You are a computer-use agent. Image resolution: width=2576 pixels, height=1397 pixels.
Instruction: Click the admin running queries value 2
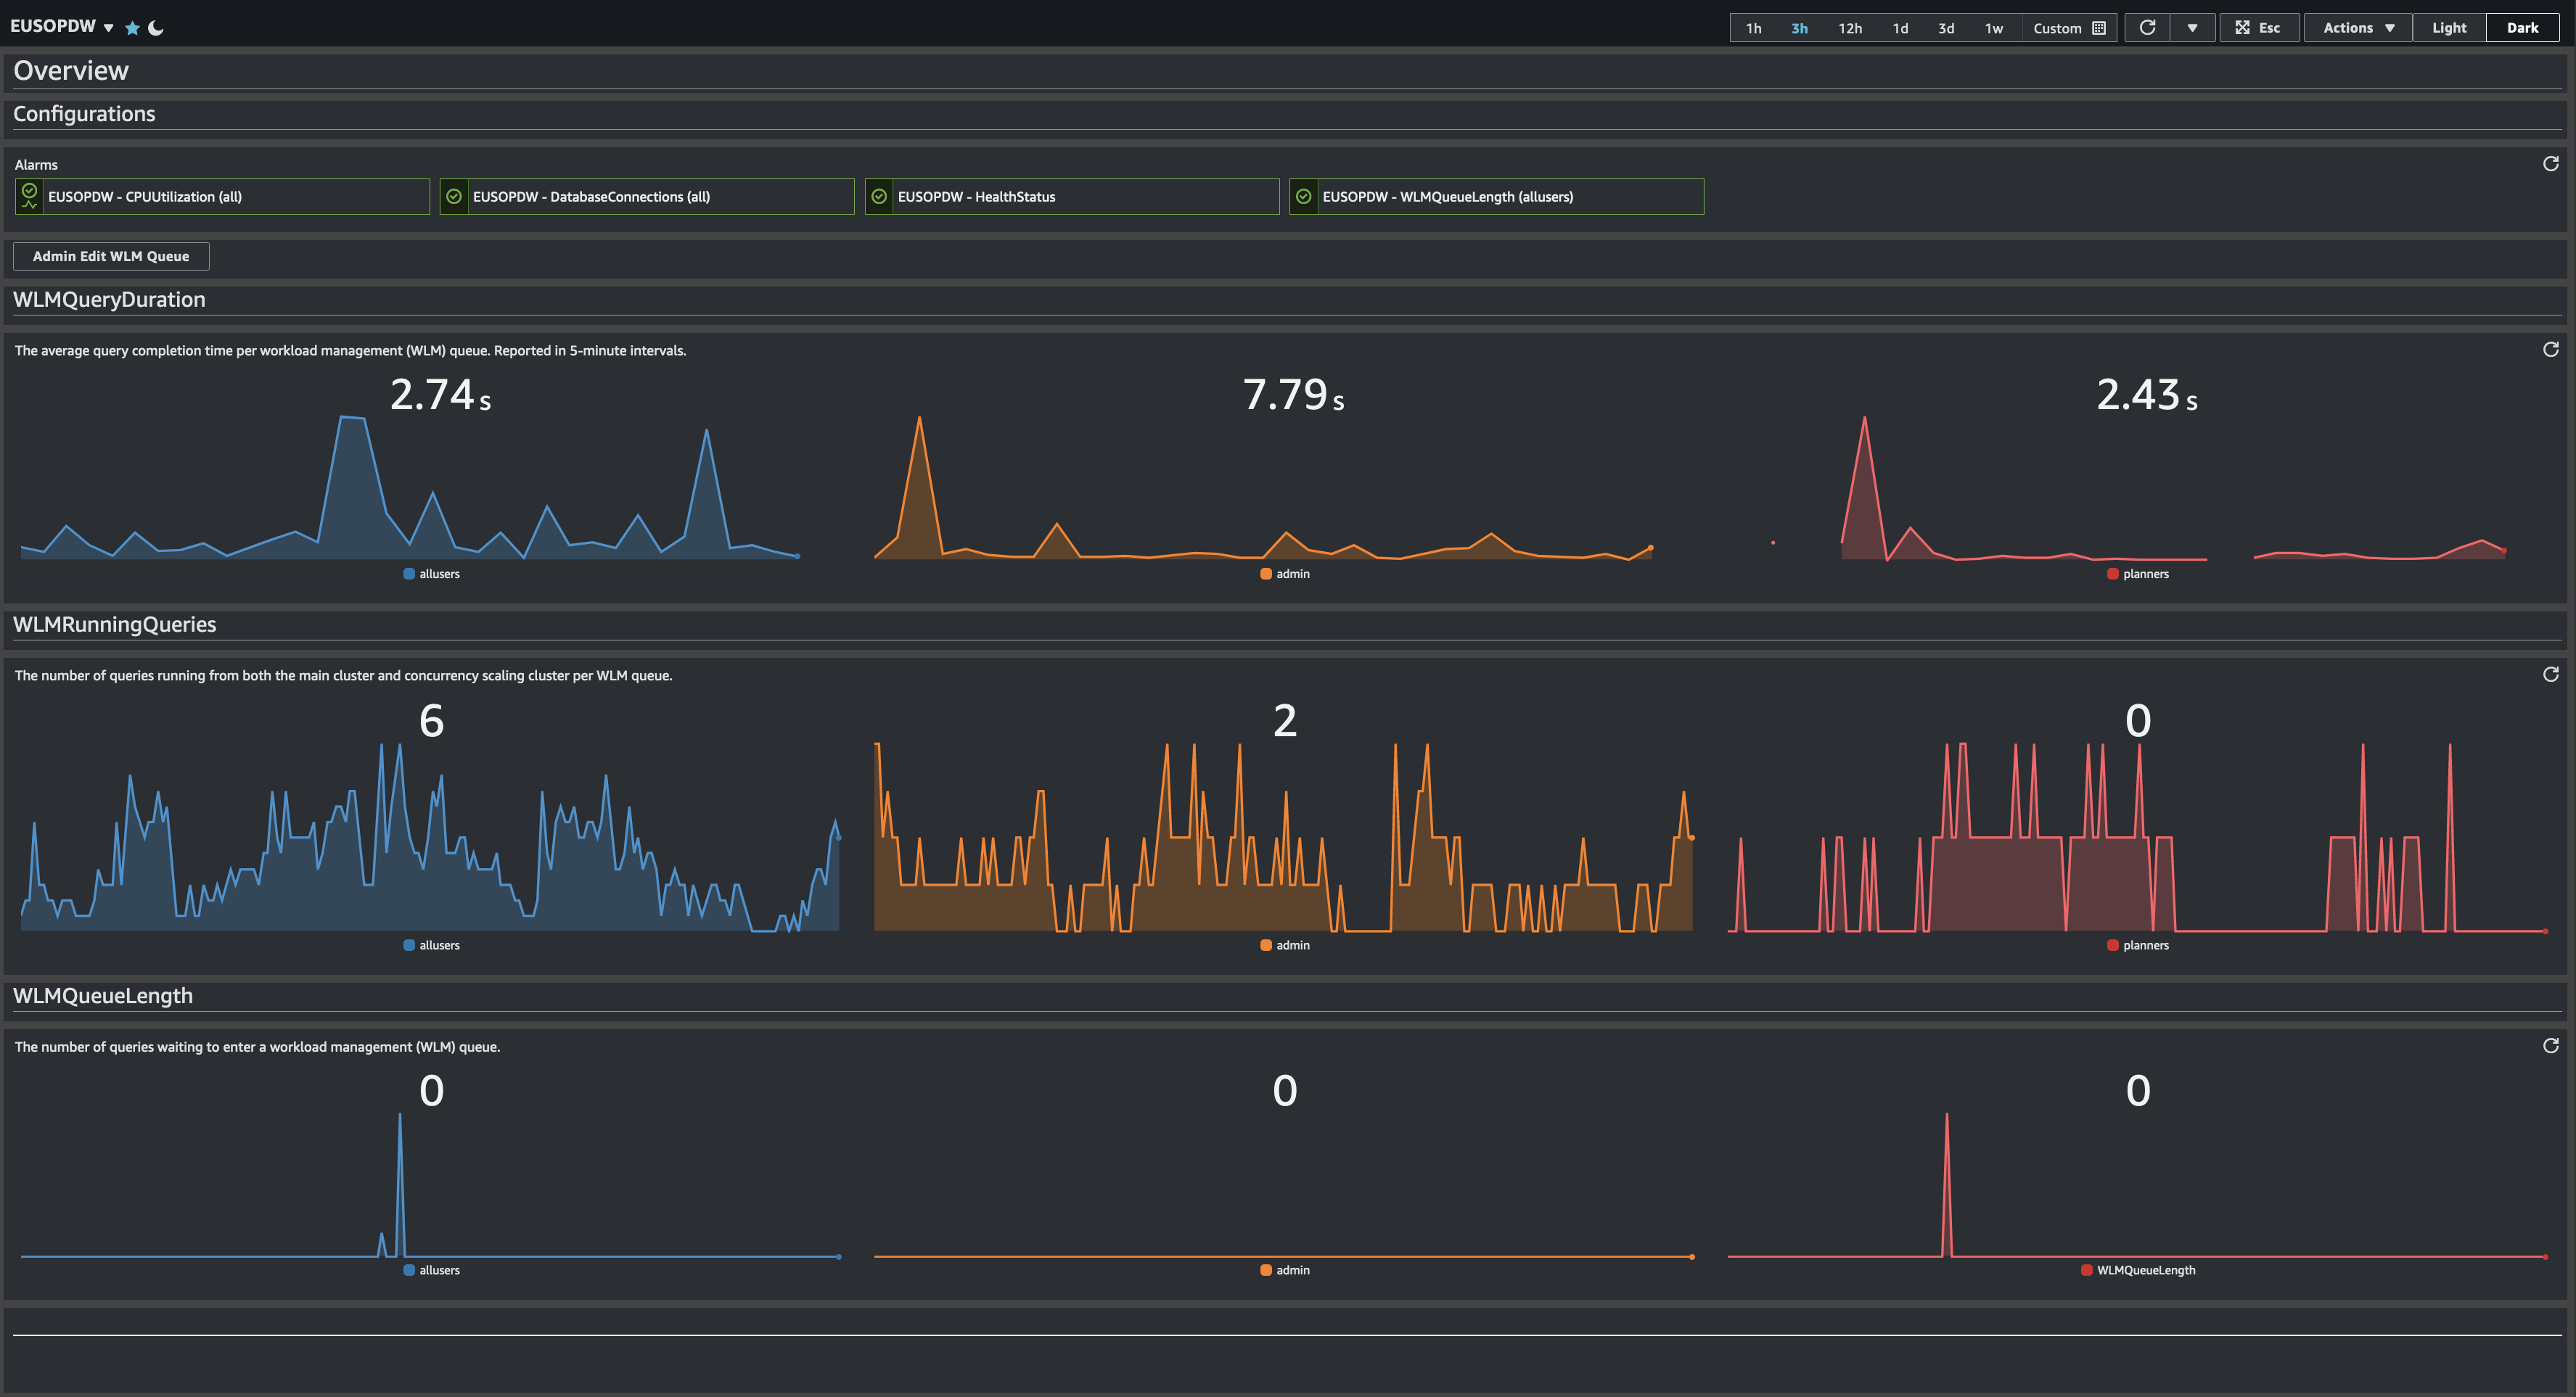(1285, 720)
